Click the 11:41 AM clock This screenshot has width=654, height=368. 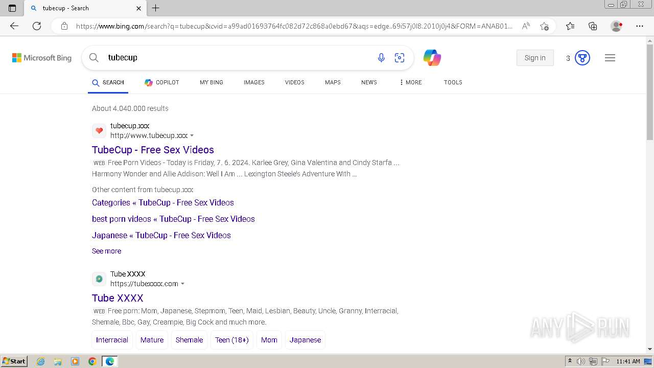coord(628,361)
